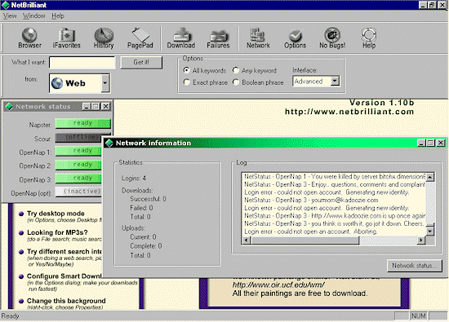Click the Try desktop mode tip
The height and width of the screenshot is (322, 449).
(x=56, y=214)
